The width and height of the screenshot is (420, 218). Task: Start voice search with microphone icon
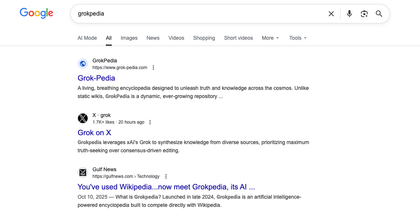(349, 14)
